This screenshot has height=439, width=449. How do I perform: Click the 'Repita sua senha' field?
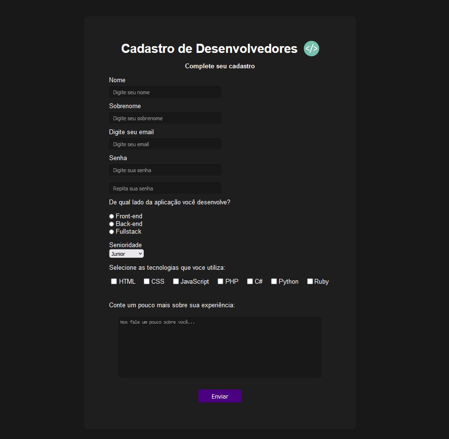pyautogui.click(x=165, y=188)
